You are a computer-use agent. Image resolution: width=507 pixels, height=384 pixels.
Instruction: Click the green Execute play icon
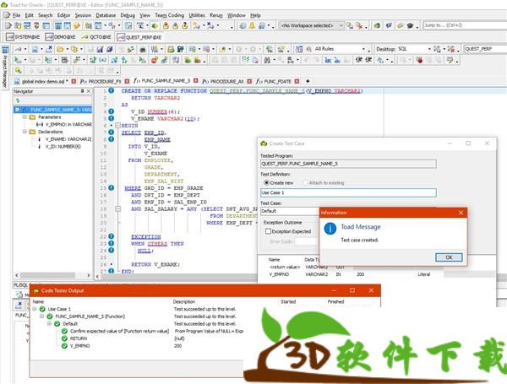18,60
